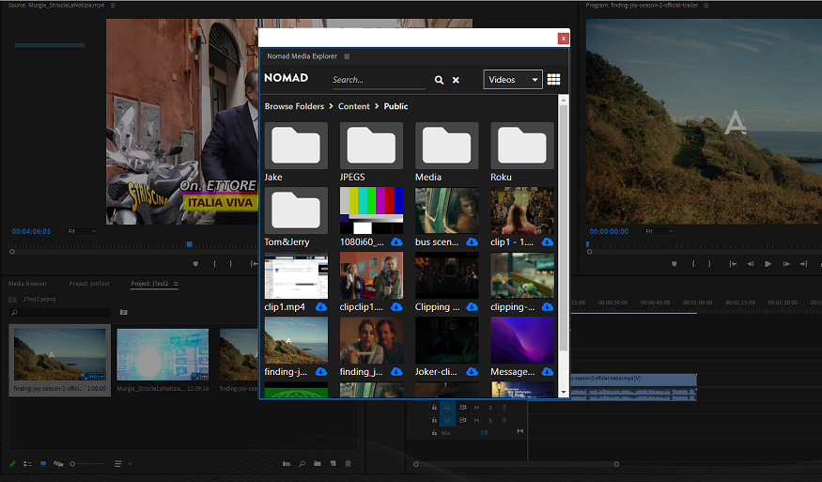The width and height of the screenshot is (822, 482).
Task: Click Delete trash icon in Project panel
Action: (349, 463)
